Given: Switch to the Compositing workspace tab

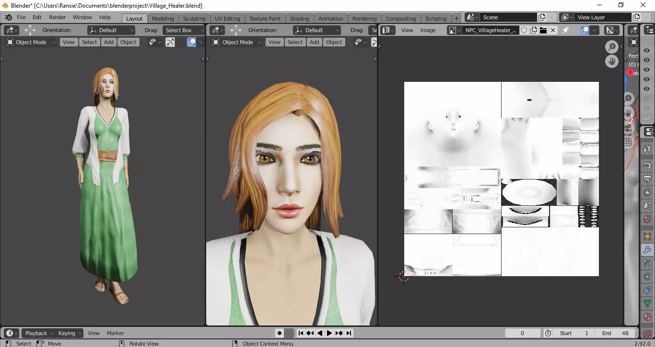Looking at the screenshot, I should [401, 19].
